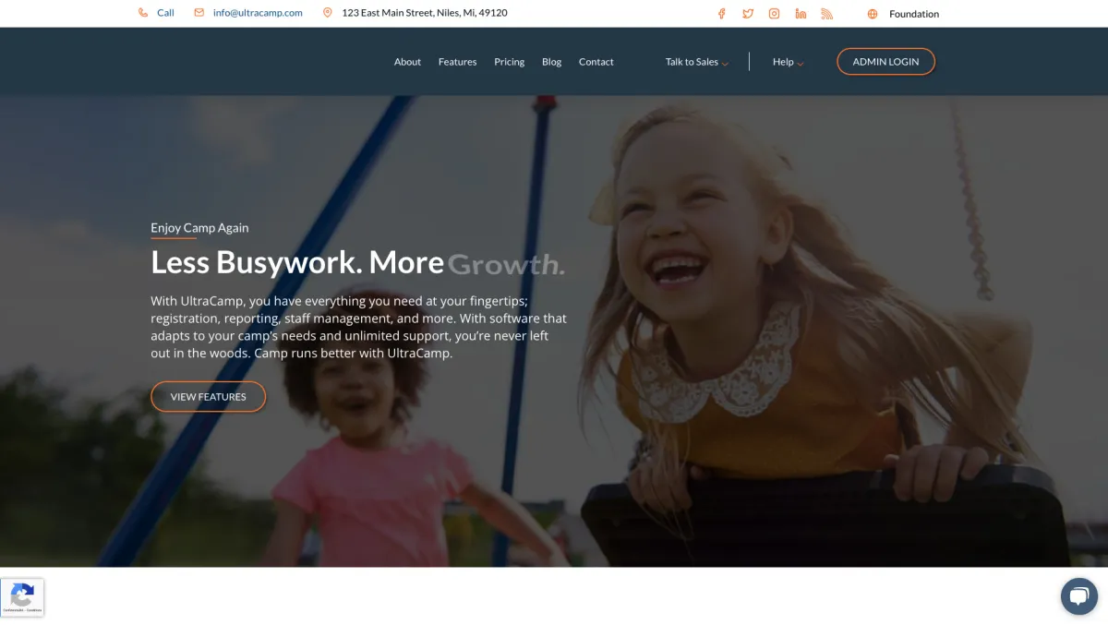1108x625 pixels.
Task: Click the ADMIN LOGIN button
Action: click(x=885, y=62)
